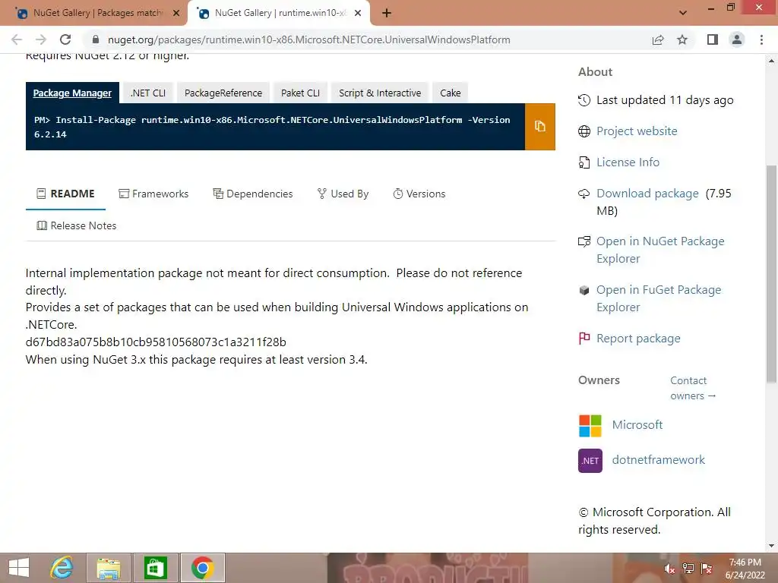Share this page icon in address bar
778x583 pixels.
pos(658,39)
